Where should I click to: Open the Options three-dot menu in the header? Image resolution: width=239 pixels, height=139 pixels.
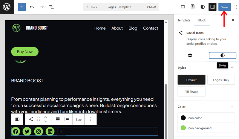pos(236,7)
